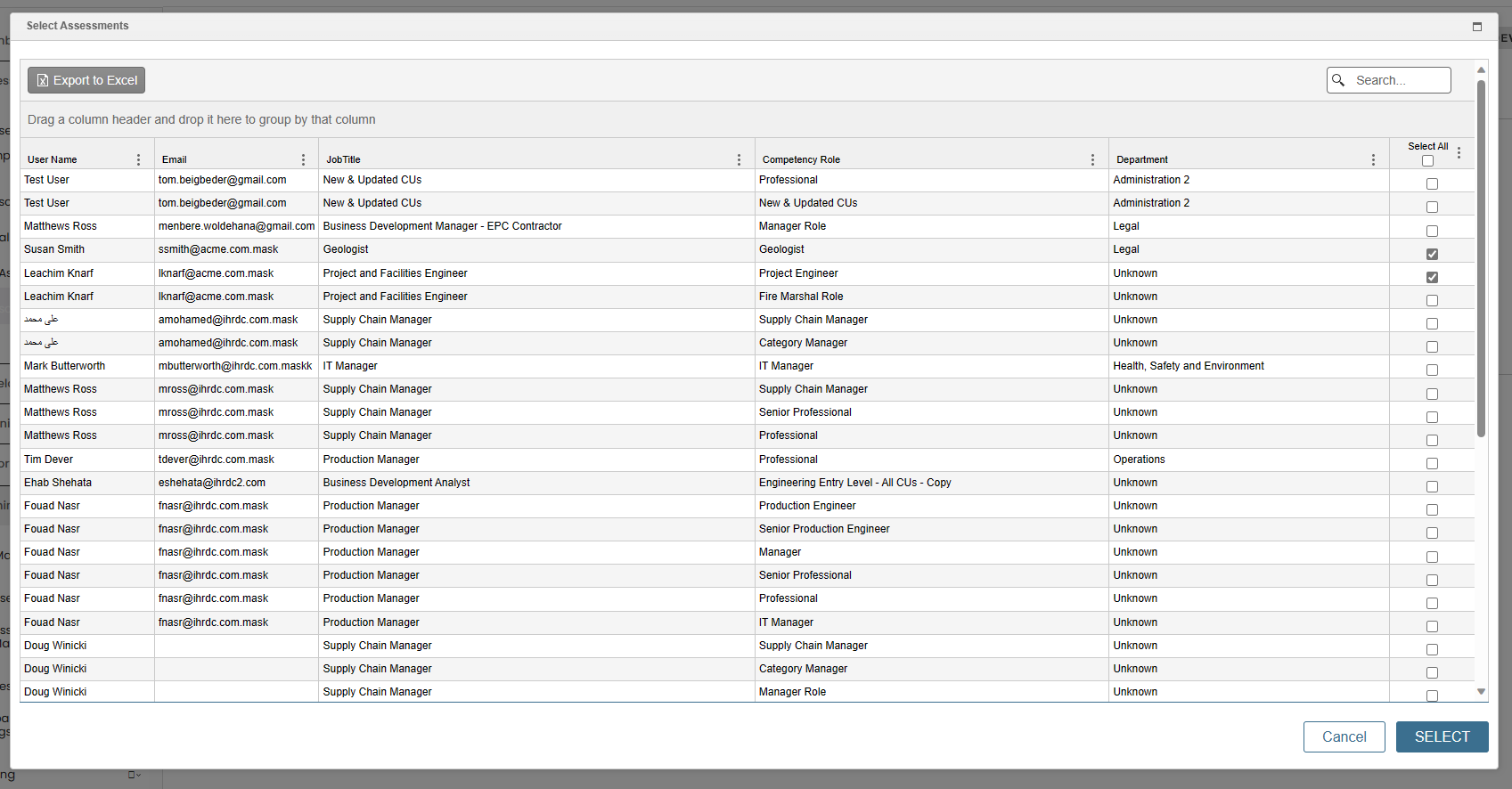Viewport: 1512px width, 789px height.
Task: Check Fouad Nasr Production Engineer checkbox
Action: 1432,509
